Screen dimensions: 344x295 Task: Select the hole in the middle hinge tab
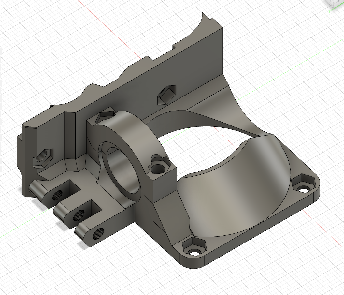tap(79, 215)
